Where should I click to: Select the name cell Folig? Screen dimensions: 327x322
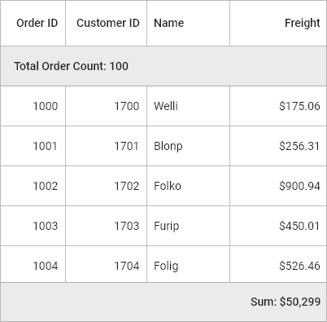pyautogui.click(x=188, y=264)
